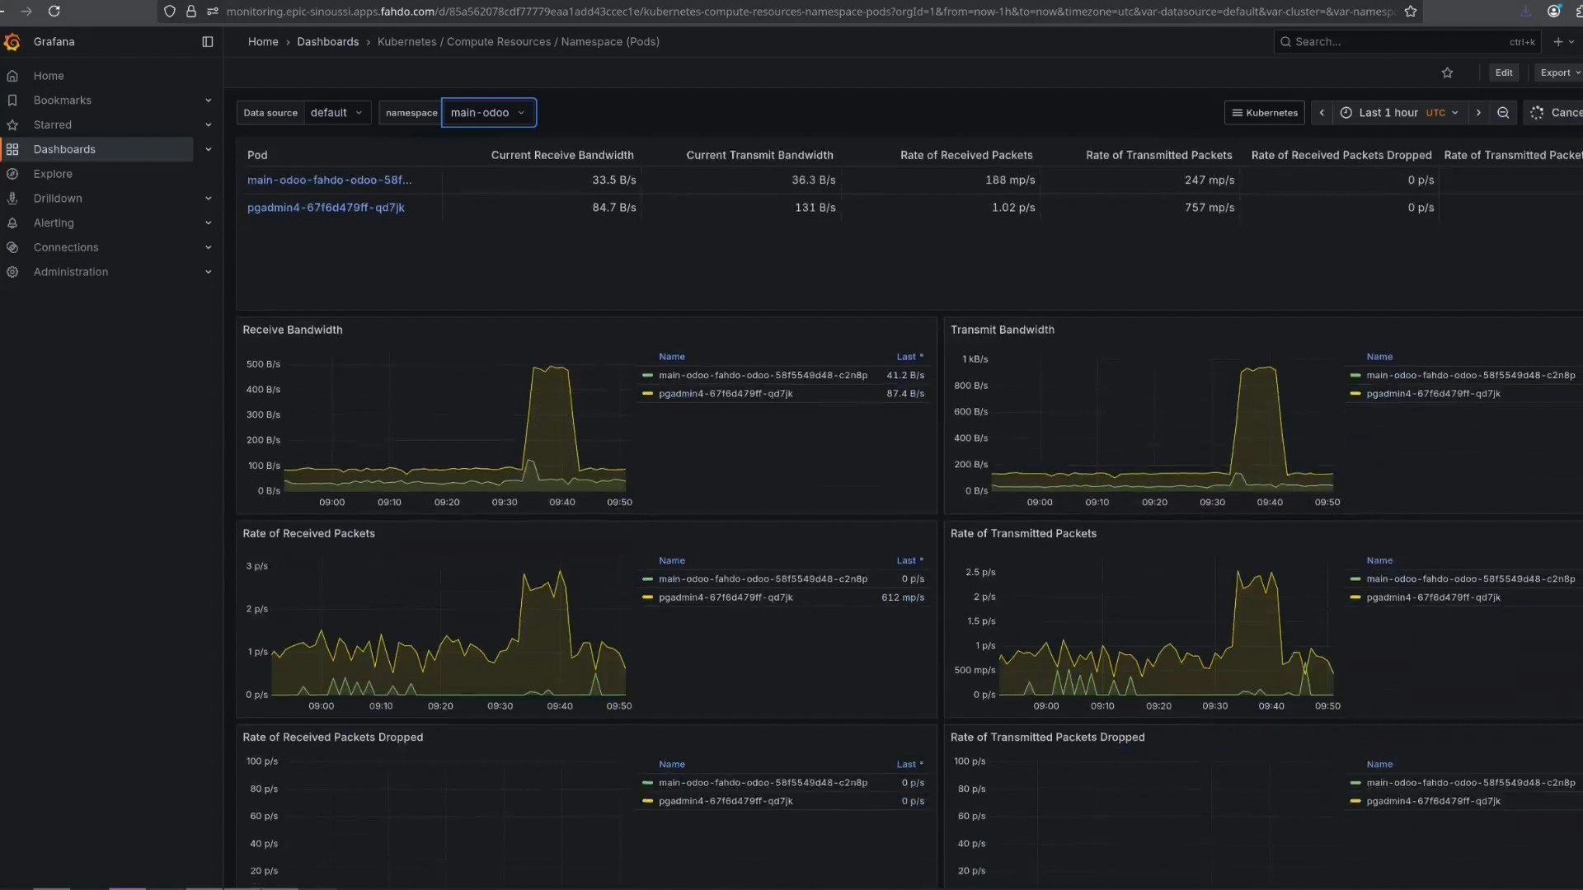Toggle main-odoo series in Transmit Bandwidth legend
The height and width of the screenshot is (890, 1583).
click(x=1470, y=376)
